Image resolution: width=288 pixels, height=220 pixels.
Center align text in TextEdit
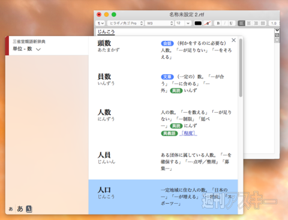(x=248, y=23)
